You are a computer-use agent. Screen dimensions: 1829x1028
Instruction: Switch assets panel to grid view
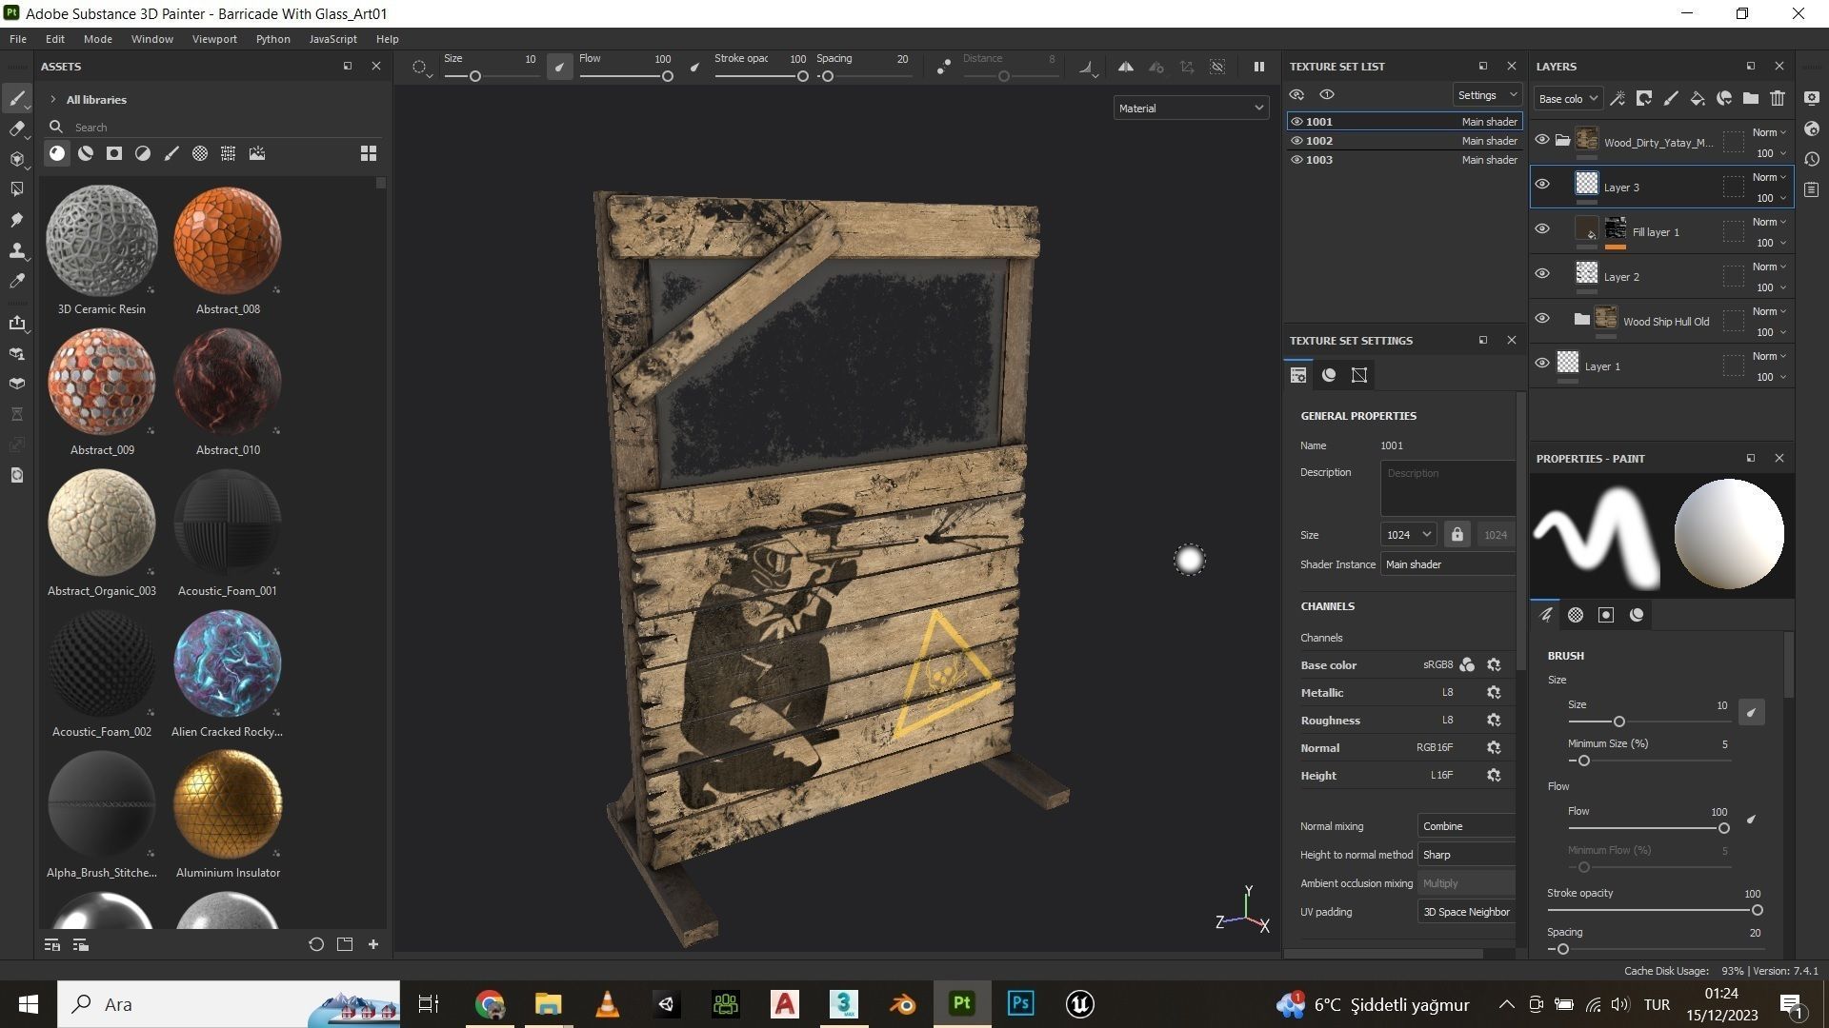tap(369, 153)
